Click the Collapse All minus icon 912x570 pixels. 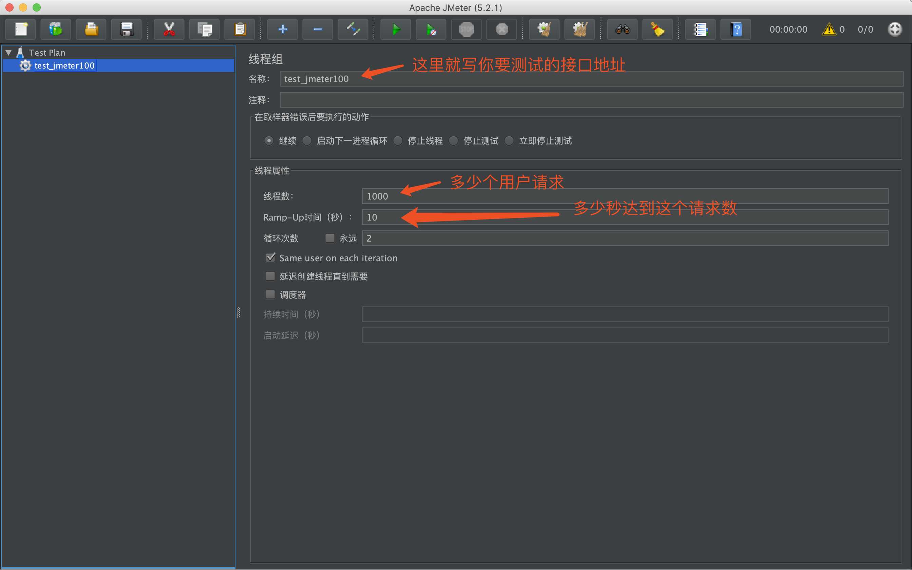[x=318, y=29]
